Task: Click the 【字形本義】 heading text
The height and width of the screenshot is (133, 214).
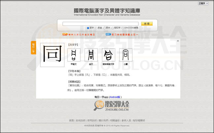Action: (x=74, y=71)
